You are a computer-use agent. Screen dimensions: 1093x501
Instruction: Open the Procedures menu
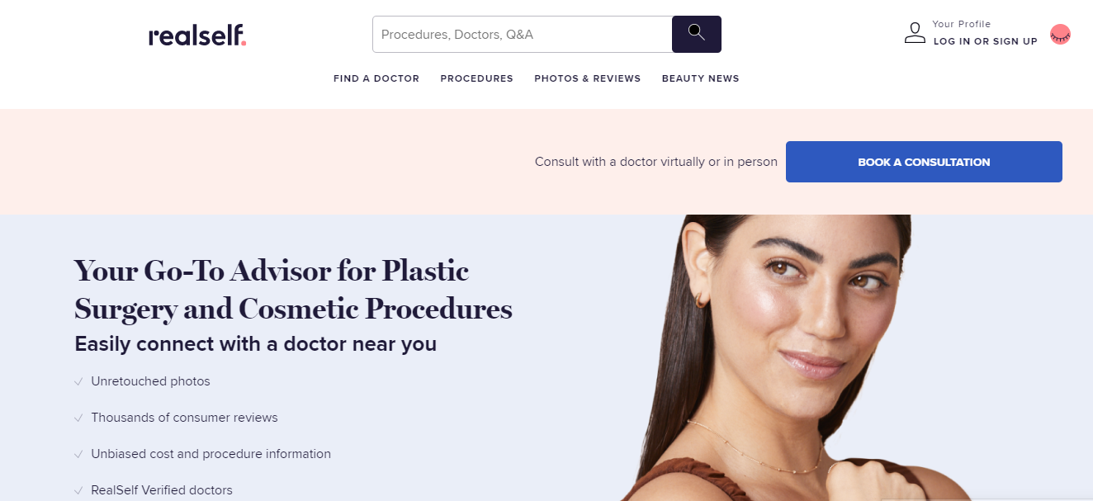point(476,78)
